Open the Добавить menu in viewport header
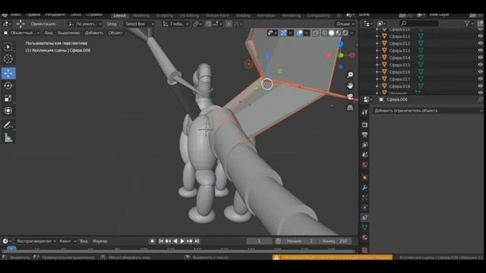This screenshot has width=486, height=273. pyautogui.click(x=94, y=33)
